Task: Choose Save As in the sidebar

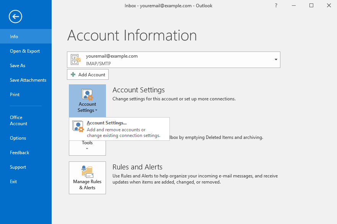Action: tap(26, 66)
